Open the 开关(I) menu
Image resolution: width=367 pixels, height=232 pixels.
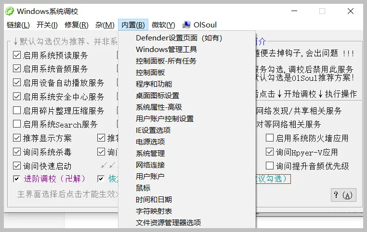(47, 25)
